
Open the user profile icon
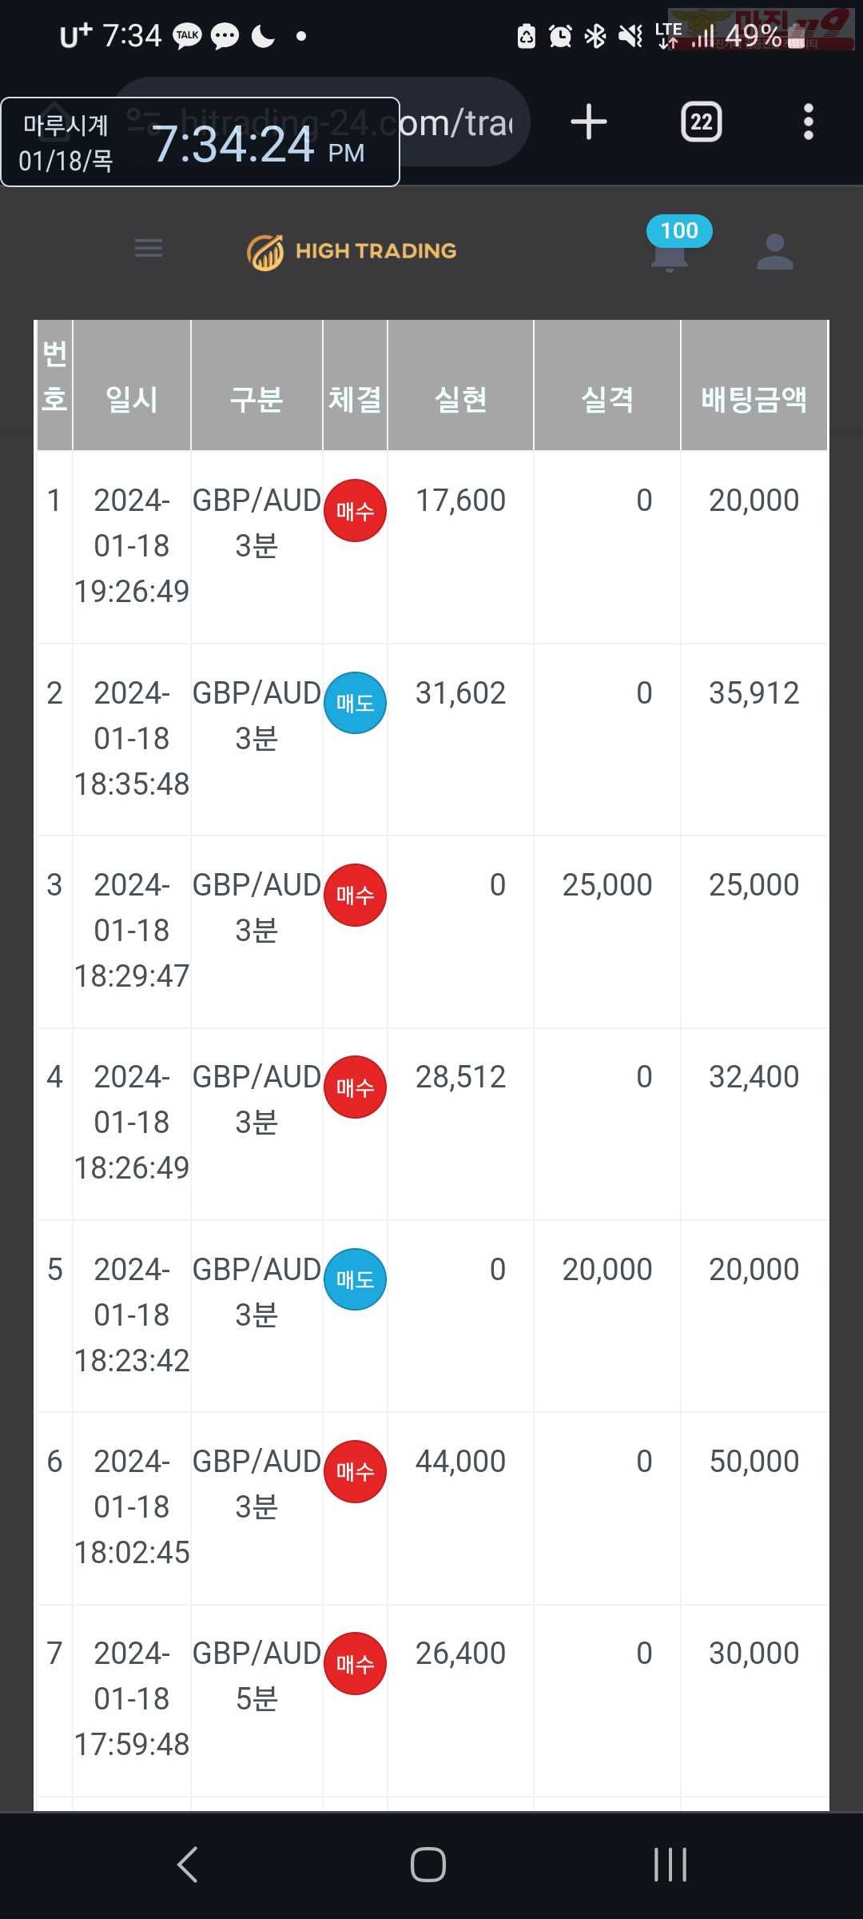[x=775, y=251]
